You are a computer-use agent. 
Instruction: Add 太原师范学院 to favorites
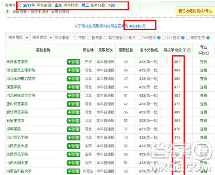tap(74, 154)
